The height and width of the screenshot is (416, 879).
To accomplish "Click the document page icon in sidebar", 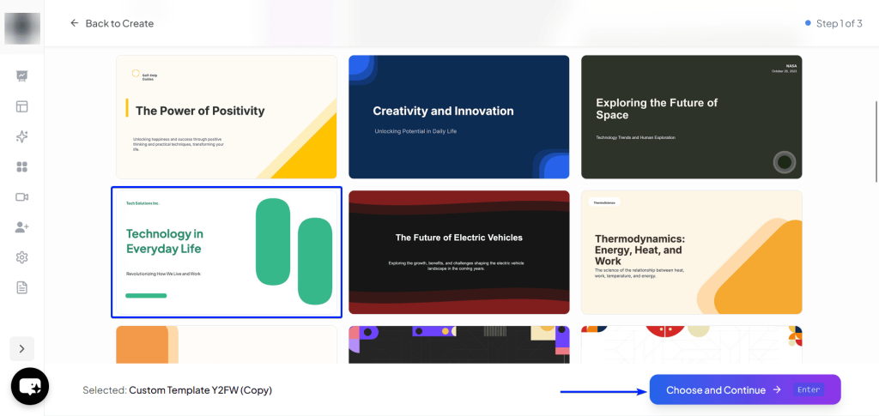I will (22, 287).
